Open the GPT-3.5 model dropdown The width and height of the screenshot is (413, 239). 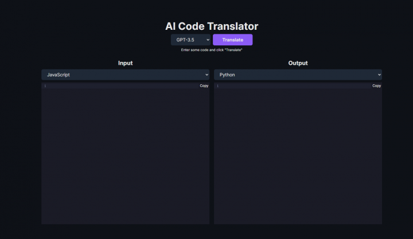(x=190, y=40)
